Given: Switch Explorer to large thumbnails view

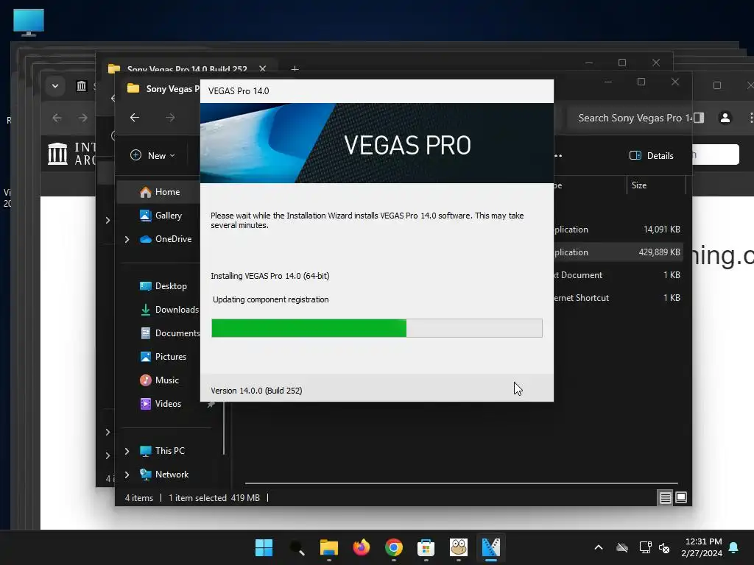Looking at the screenshot, I should 681,498.
